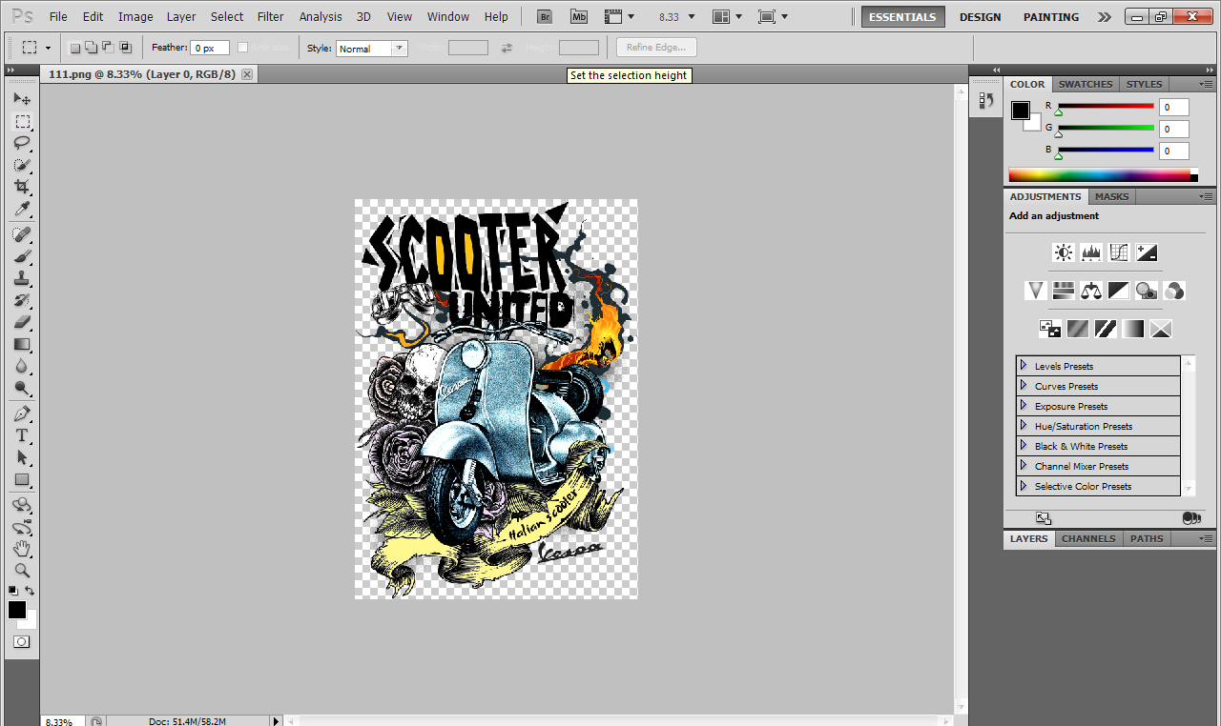Open the Analysis menu
Viewport: 1221px width, 726px height.
pos(321,16)
